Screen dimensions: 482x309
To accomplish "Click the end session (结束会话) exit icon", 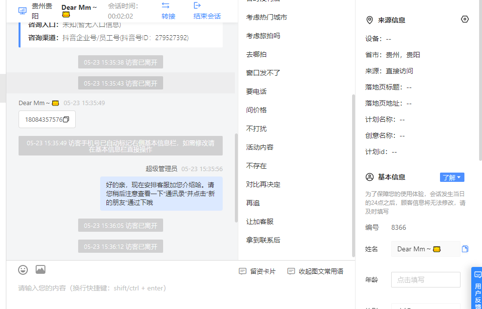I will (197, 5).
